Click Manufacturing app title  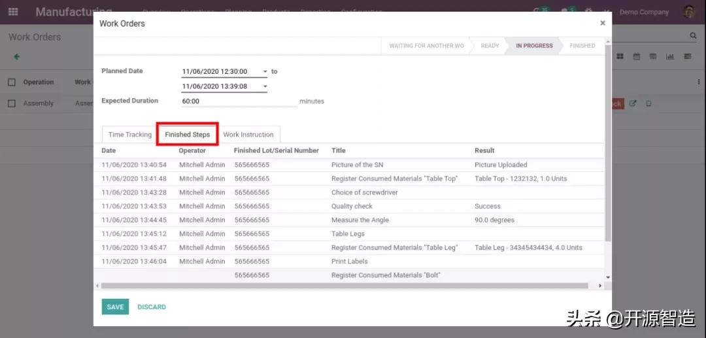[74, 12]
